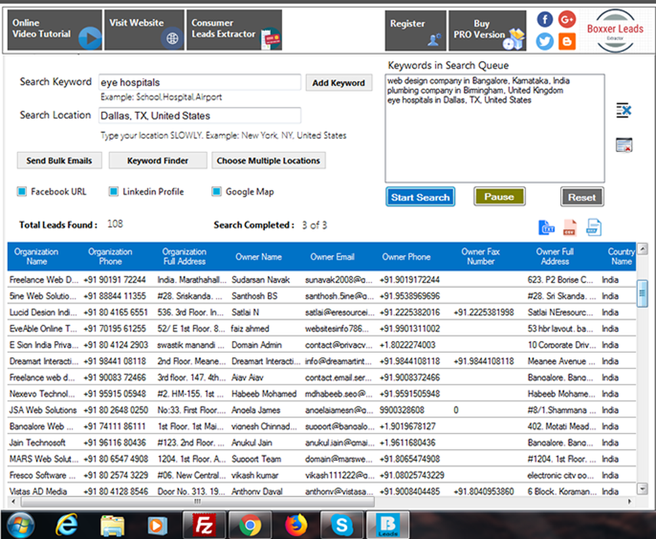The width and height of the screenshot is (656, 539).
Task: Open the Google Plus social icon
Action: [x=567, y=19]
